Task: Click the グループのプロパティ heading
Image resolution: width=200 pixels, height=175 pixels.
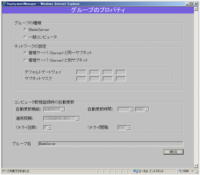Action: click(x=98, y=10)
